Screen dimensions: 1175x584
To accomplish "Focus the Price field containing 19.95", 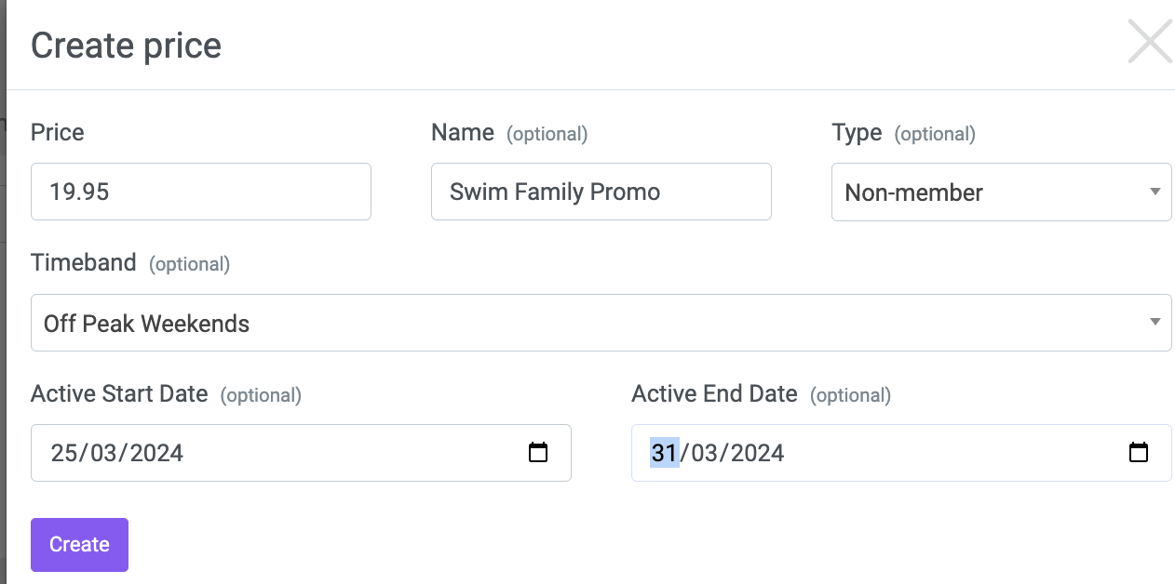I will point(201,192).
